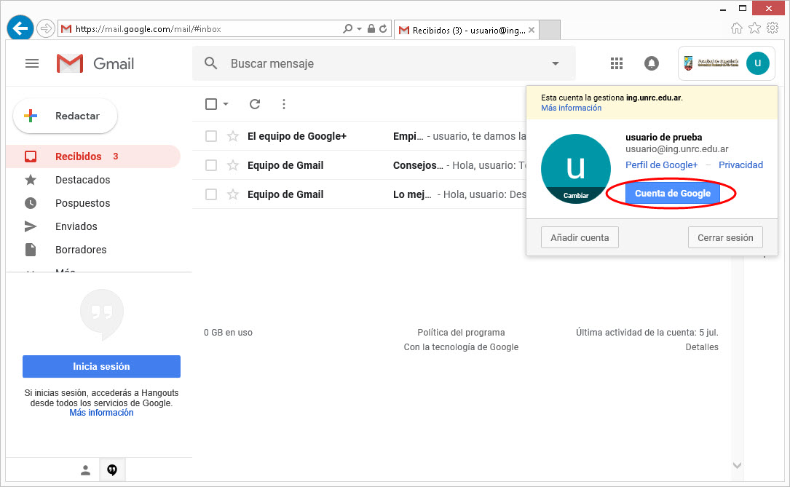790x487 pixels.
Task: Click the account avatar in the header
Action: tap(757, 63)
